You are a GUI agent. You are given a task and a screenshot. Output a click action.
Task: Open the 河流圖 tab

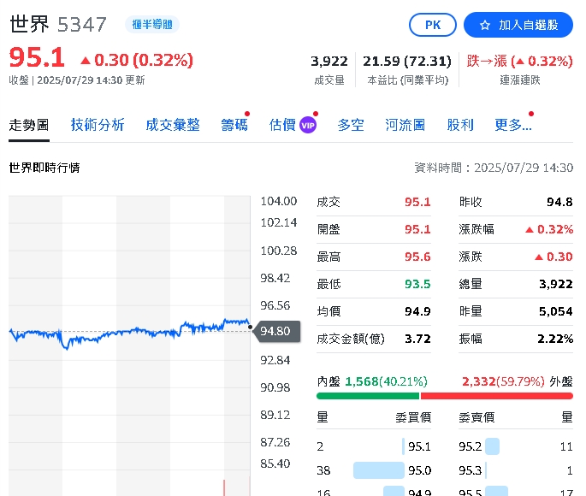pos(405,125)
